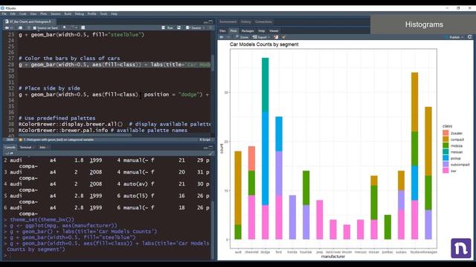
Task: Show previous plot with back arrow
Action: [222, 37]
